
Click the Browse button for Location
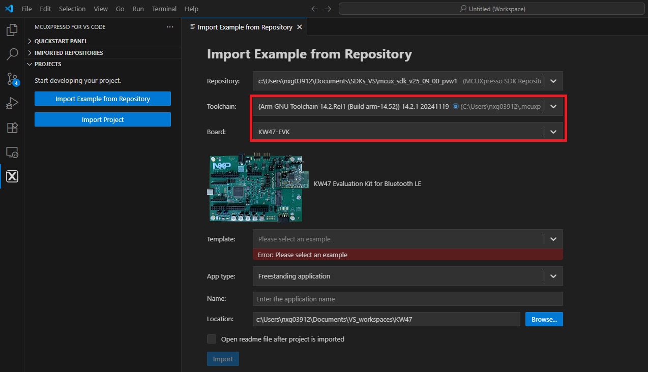click(544, 319)
